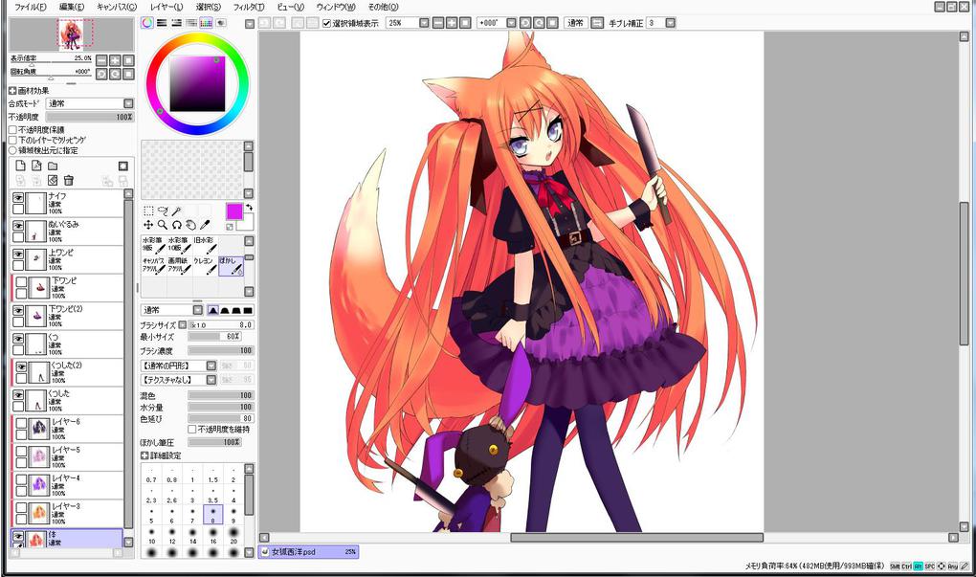Open the レイヤー menu
Image resolution: width=976 pixels, height=577 pixels.
point(166,7)
